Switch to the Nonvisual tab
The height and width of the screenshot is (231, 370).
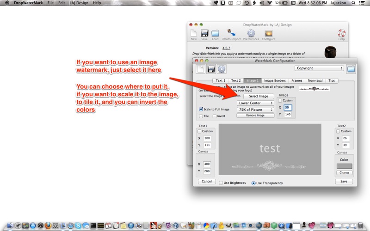(x=315, y=80)
